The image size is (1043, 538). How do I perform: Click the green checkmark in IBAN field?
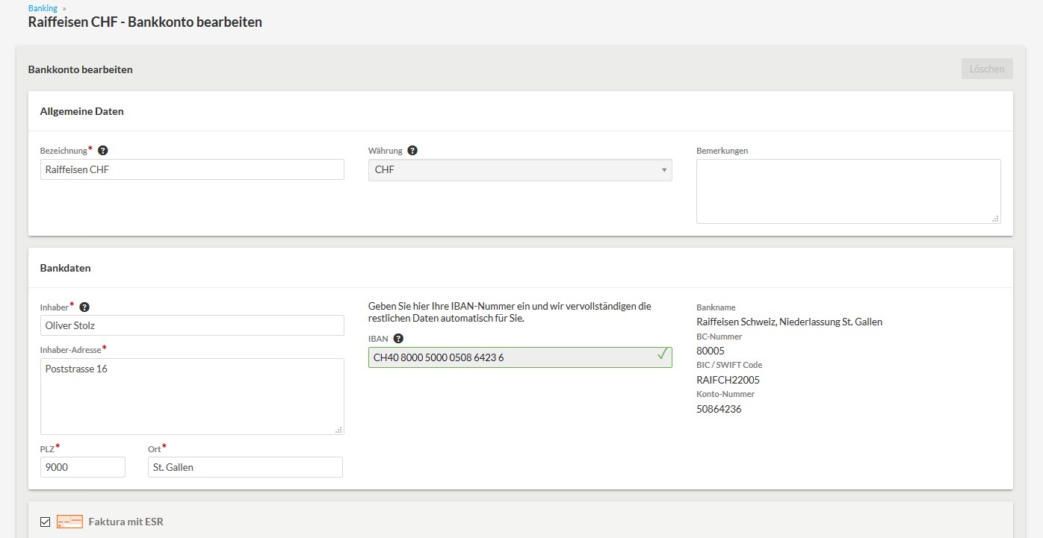661,356
